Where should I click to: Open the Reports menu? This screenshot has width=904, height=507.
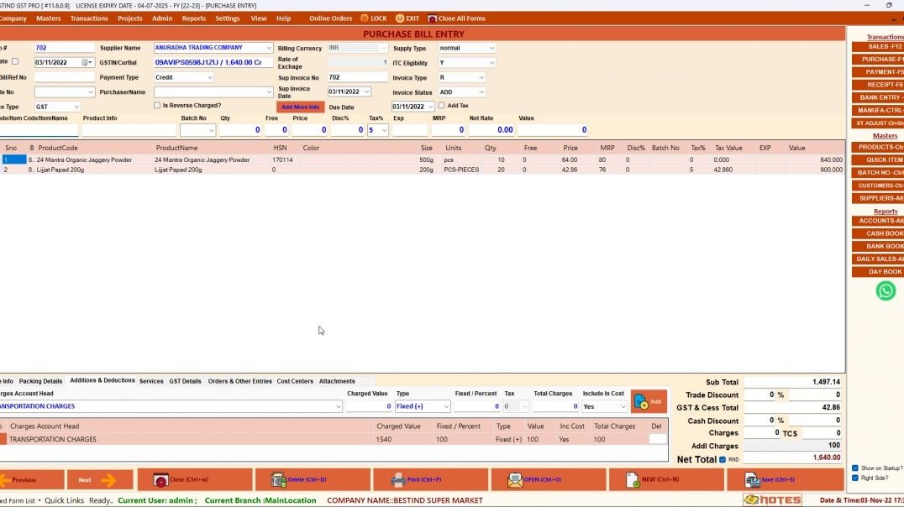[194, 18]
